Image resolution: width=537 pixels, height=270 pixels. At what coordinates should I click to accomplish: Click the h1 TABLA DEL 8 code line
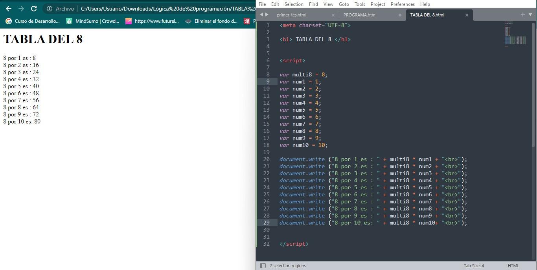tap(315, 39)
